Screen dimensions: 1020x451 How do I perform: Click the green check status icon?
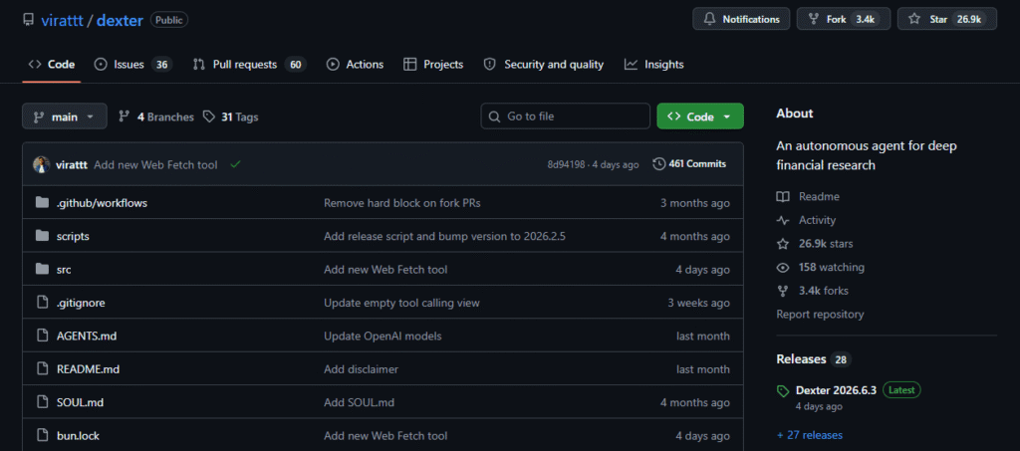pos(235,164)
